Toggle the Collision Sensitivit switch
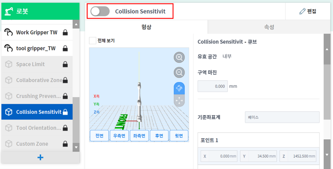The image size is (333, 169). (x=100, y=11)
